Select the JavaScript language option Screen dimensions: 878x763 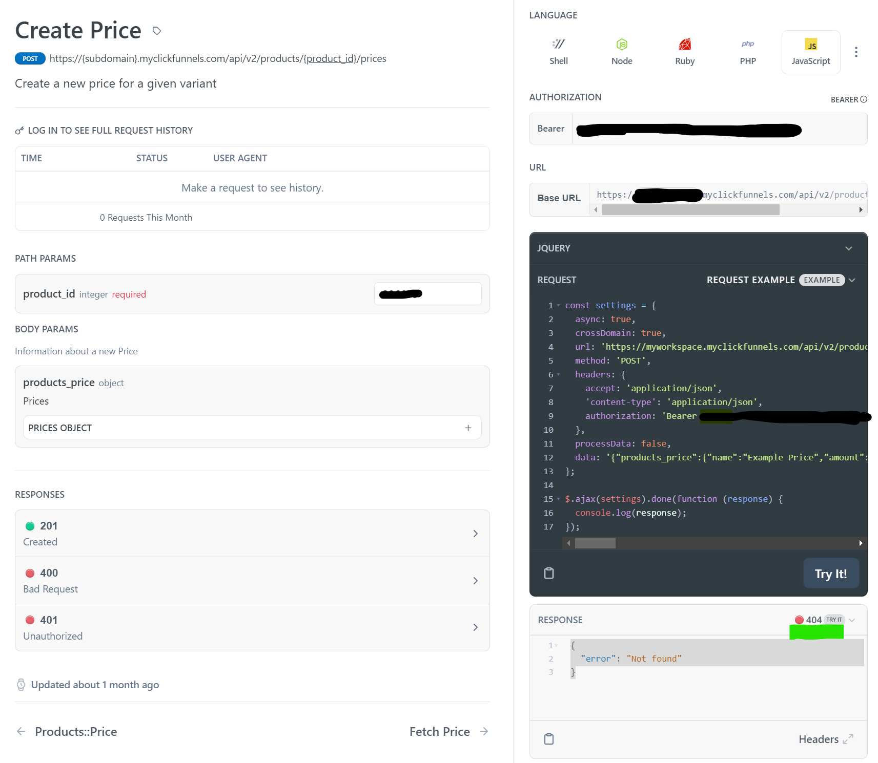point(811,52)
